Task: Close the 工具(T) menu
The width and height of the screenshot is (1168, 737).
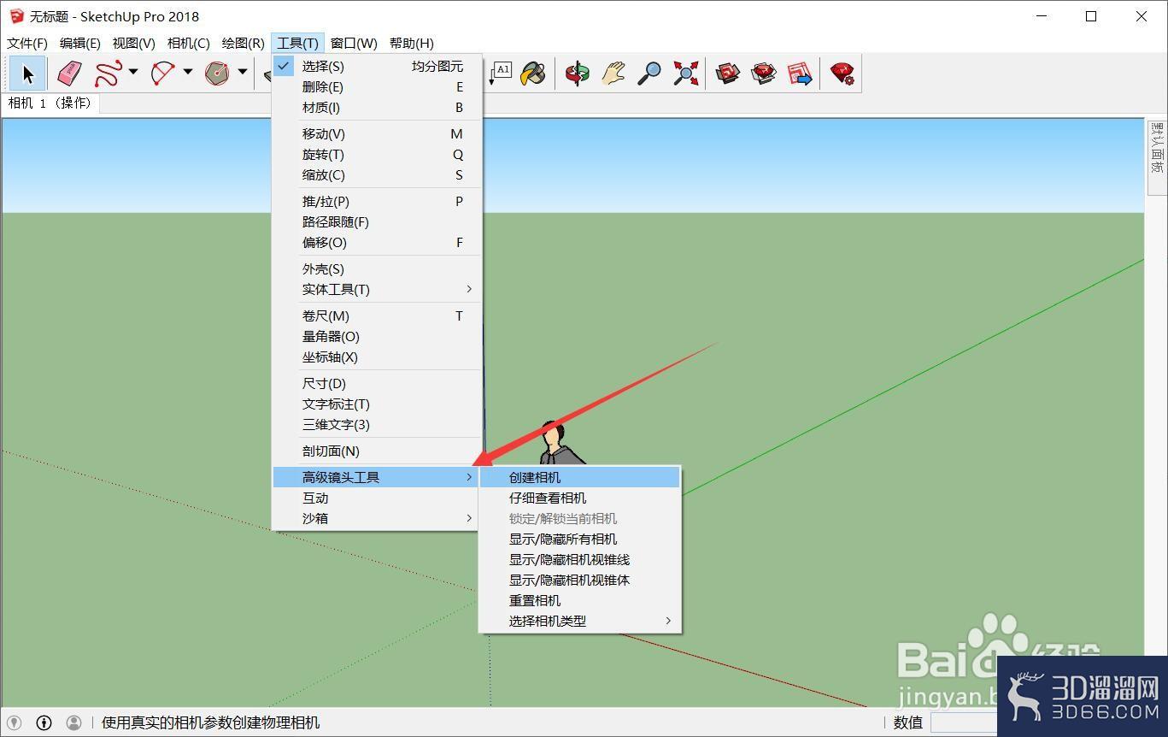Action: pyautogui.click(x=297, y=43)
